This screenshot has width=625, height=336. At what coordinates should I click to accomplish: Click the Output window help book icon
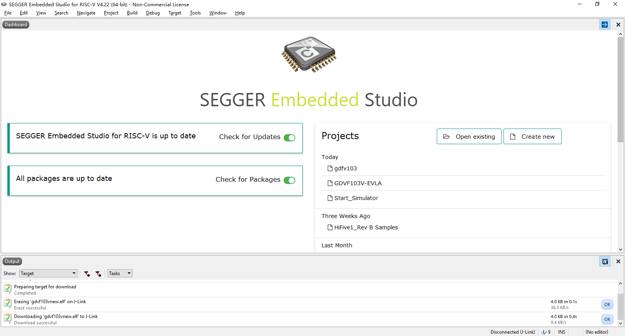[605, 261]
